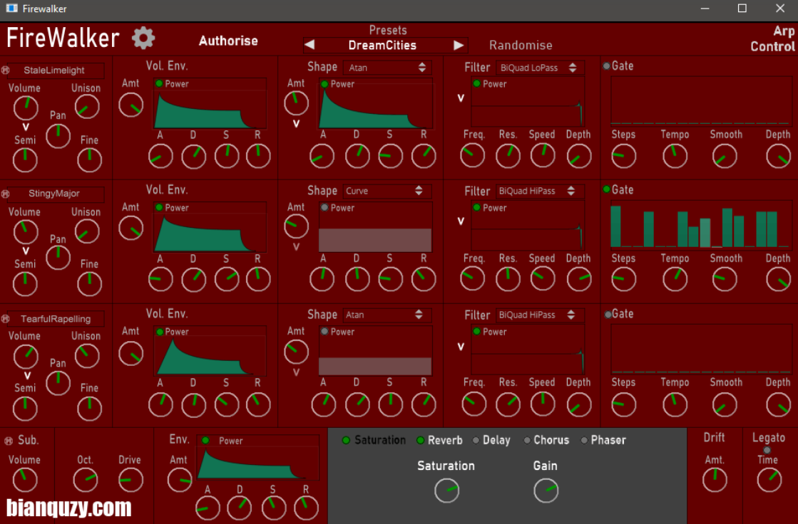798x524 pixels.
Task: Disable the Saturation effect
Action: [x=347, y=441]
